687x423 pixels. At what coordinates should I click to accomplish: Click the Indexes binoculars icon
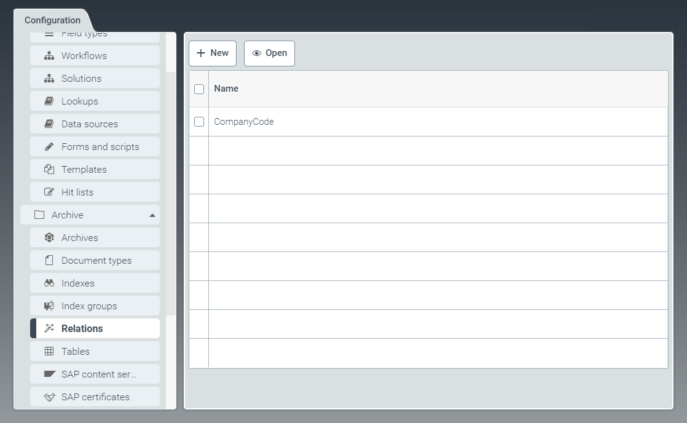[49, 283]
